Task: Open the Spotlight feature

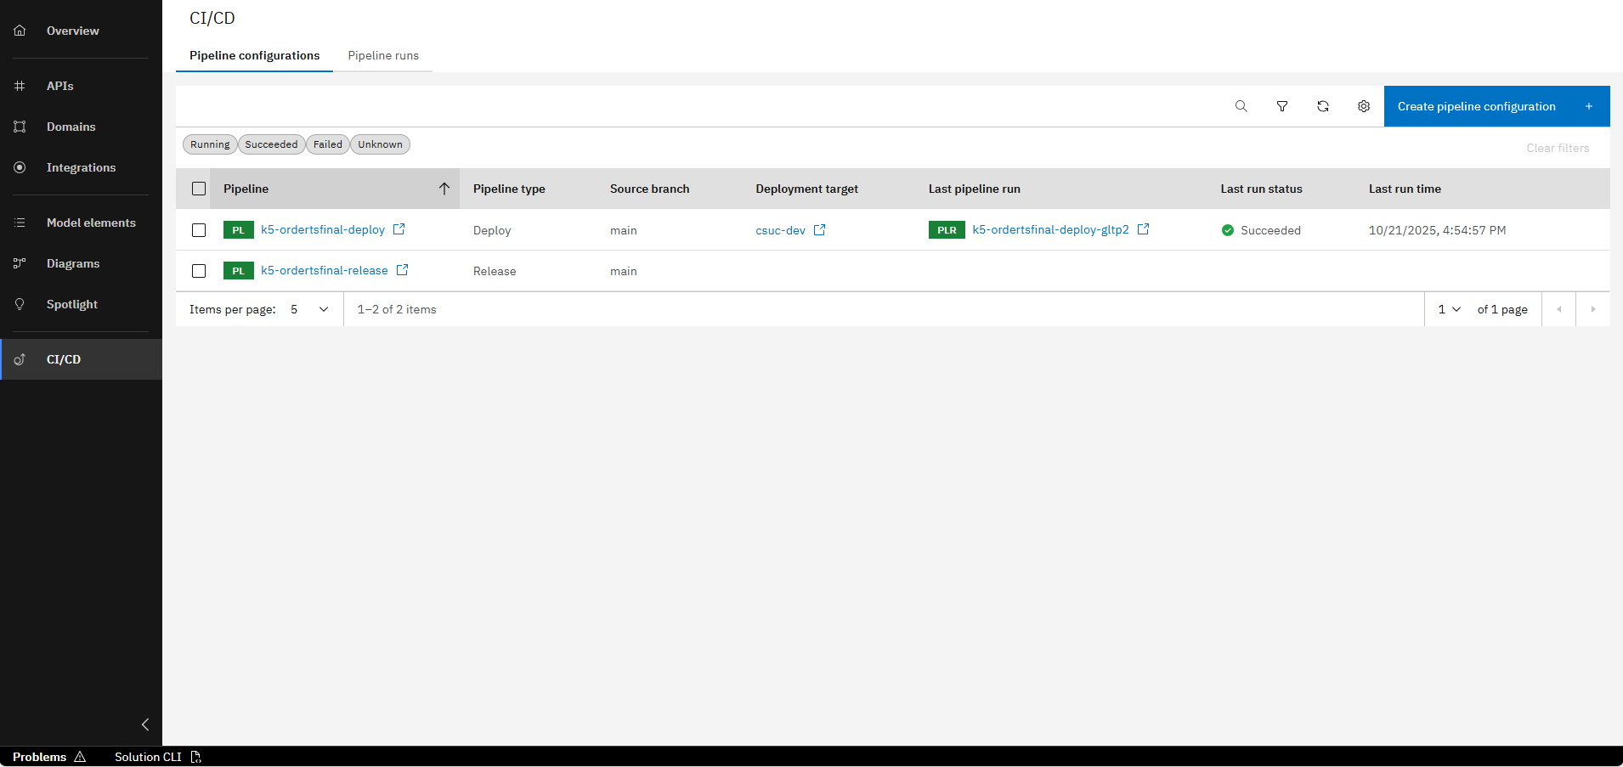Action: [x=71, y=303]
